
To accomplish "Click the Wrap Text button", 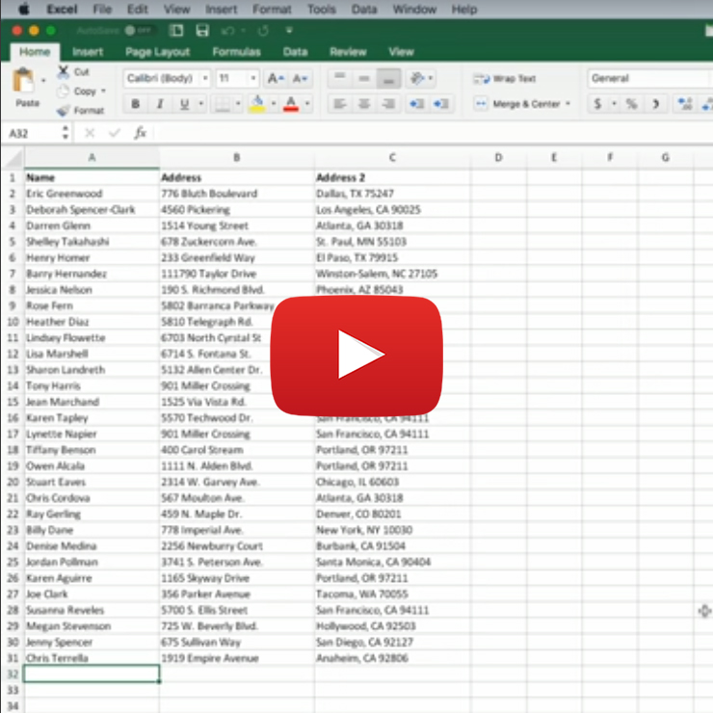I will (x=505, y=78).
